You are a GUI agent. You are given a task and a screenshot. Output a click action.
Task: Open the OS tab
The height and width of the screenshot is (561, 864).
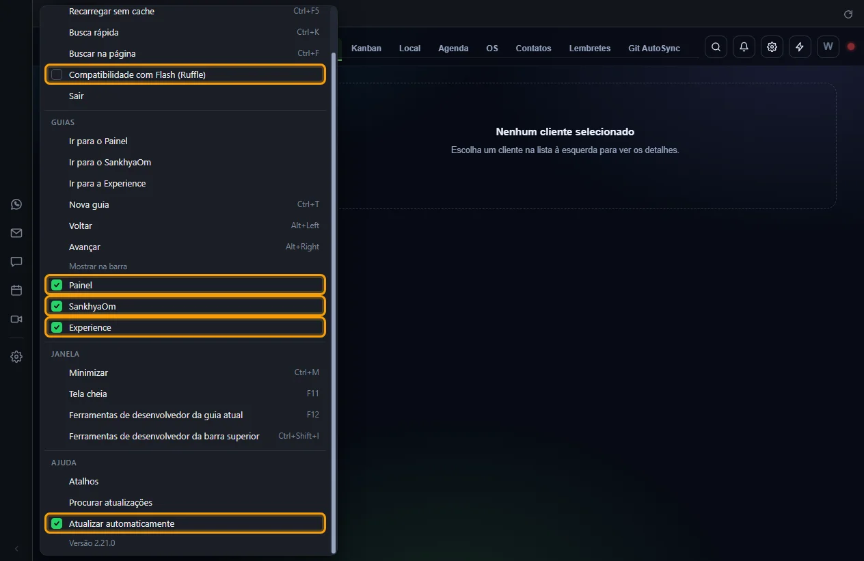point(492,48)
